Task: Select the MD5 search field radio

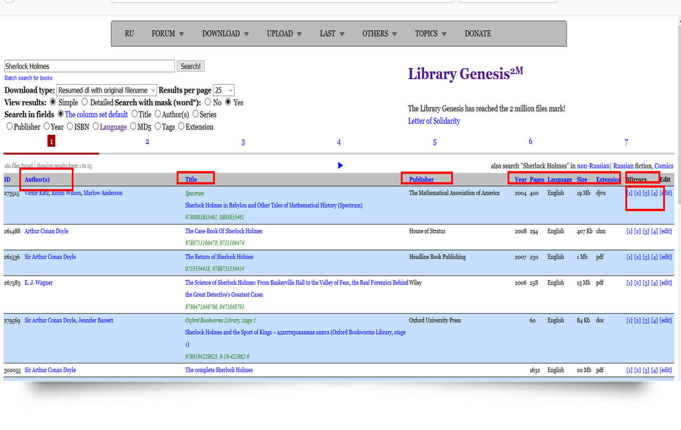Action: tap(133, 126)
